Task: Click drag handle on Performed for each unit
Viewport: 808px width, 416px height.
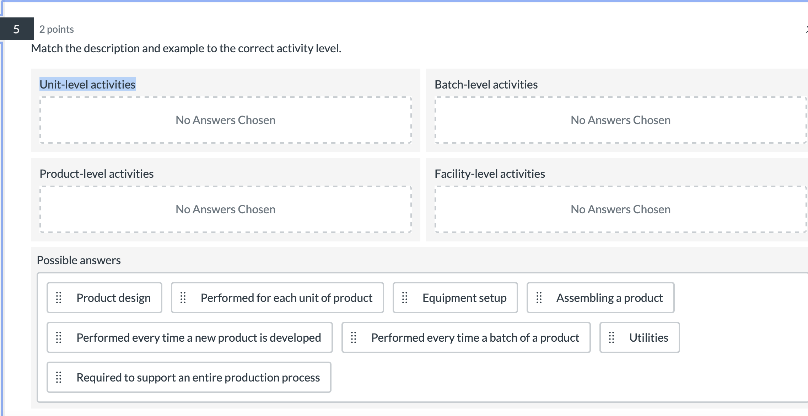Action: point(183,298)
